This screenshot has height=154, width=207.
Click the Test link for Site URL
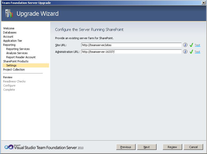[x=197, y=45]
